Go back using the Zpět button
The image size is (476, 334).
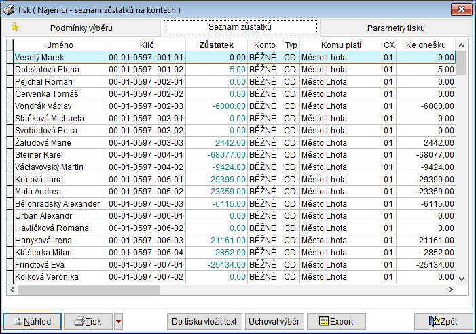pos(442,320)
